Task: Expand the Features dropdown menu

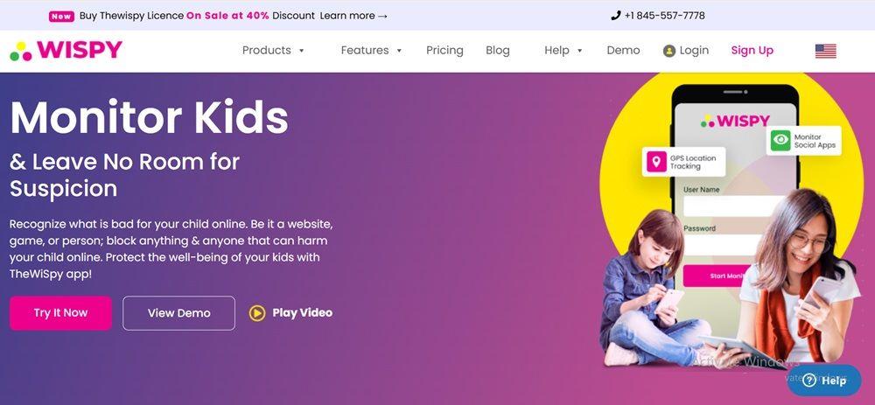Action: tap(372, 50)
